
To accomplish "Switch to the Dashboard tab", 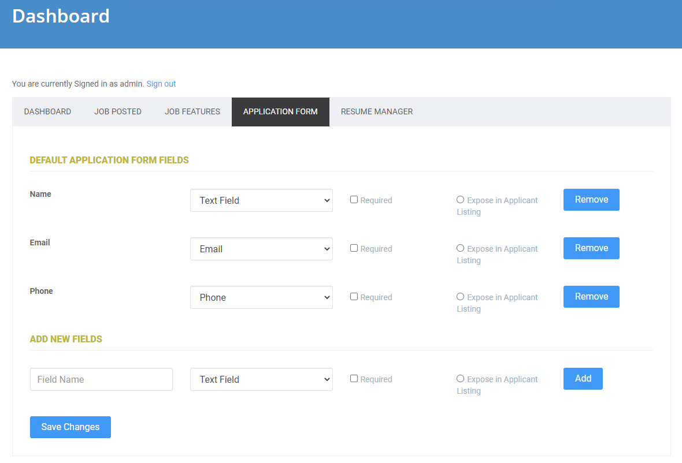I will coord(47,111).
